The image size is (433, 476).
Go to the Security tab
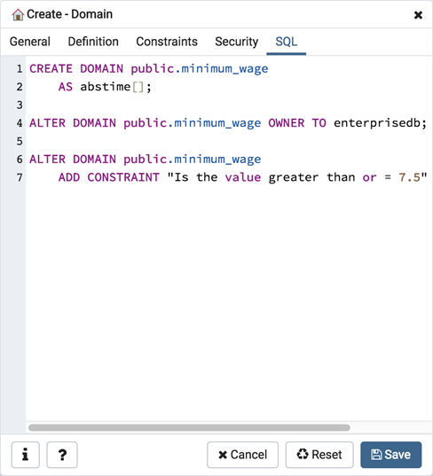pyautogui.click(x=236, y=42)
